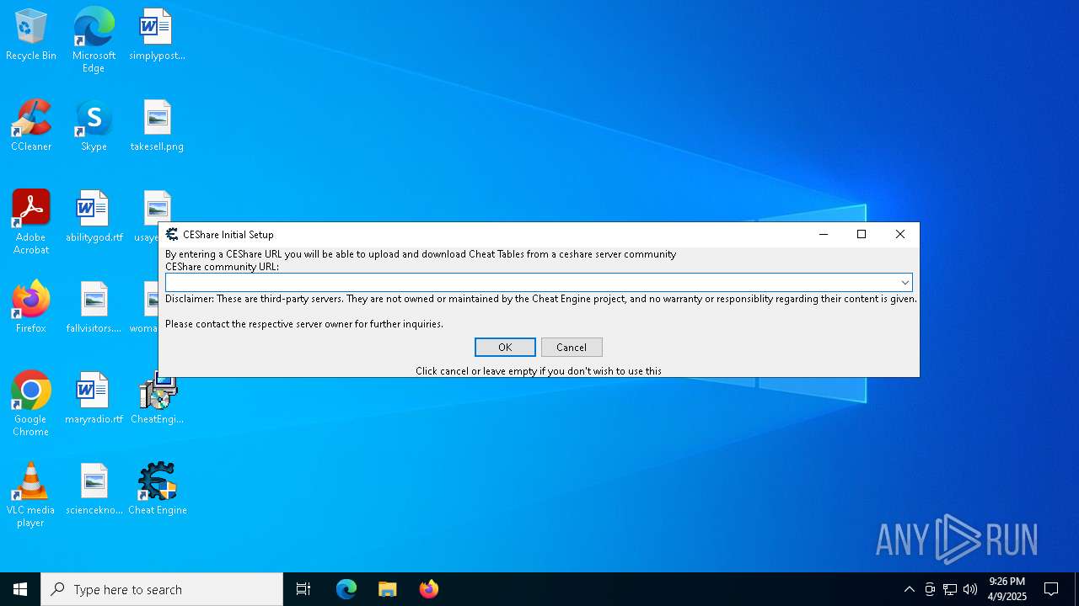
Task: Click the Cheat Engine logo in title bar
Action: pos(172,235)
